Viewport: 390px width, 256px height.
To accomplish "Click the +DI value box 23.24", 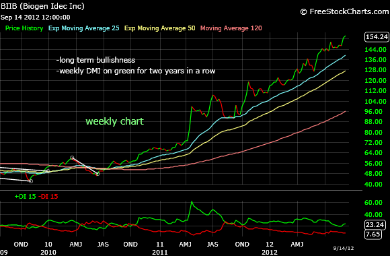I will tap(375, 225).
